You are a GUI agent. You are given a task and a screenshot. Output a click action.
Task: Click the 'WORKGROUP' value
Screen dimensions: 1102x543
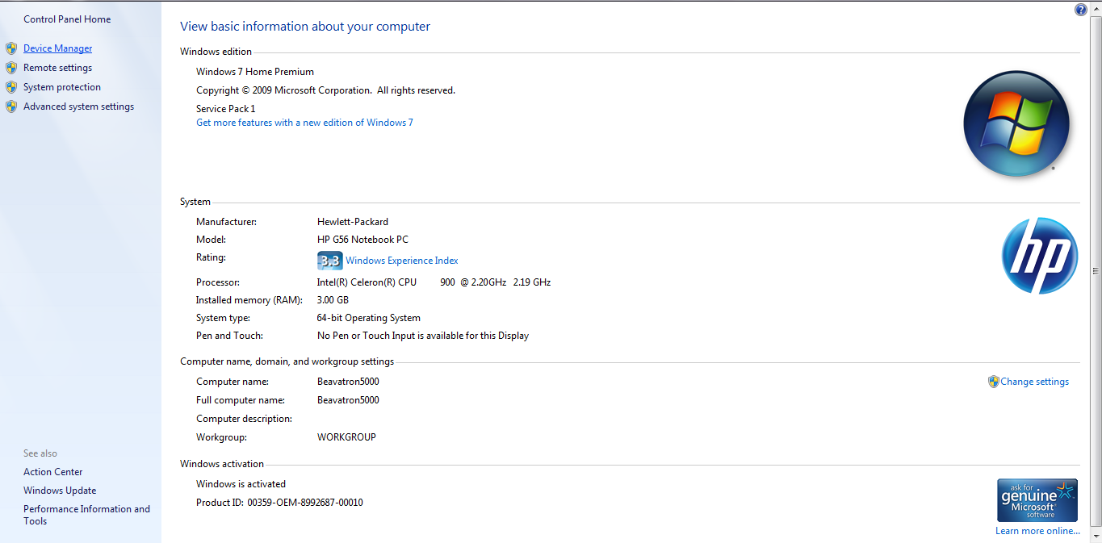click(x=346, y=437)
